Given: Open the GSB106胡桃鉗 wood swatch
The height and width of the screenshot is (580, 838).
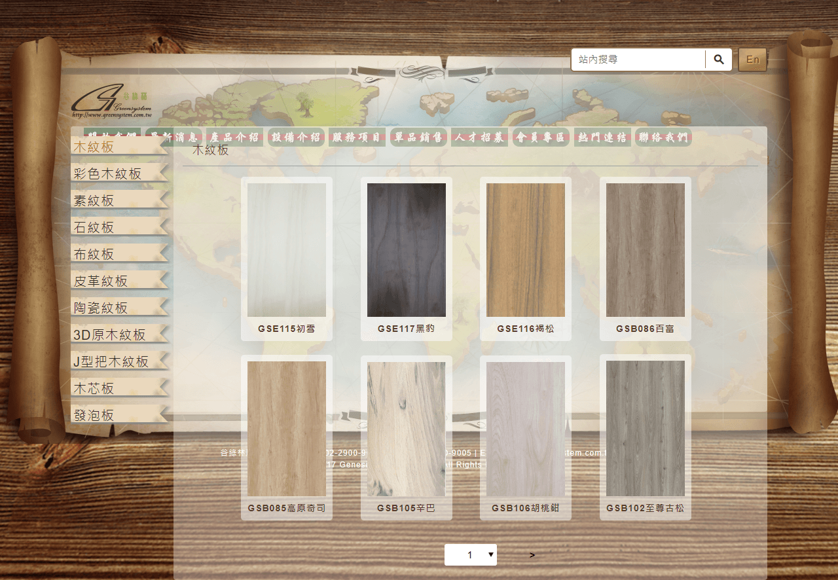Looking at the screenshot, I should [526, 429].
